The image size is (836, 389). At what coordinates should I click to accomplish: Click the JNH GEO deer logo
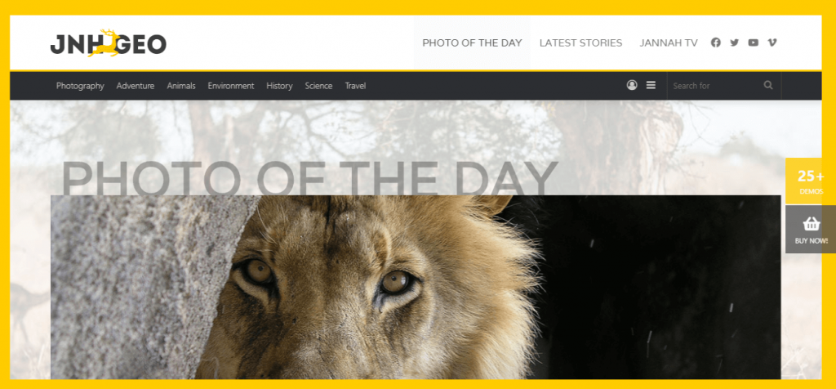[x=109, y=43]
